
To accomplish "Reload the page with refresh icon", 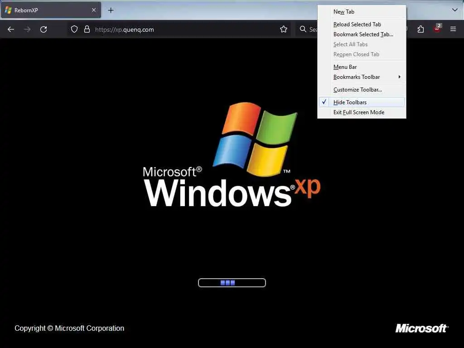I will [43, 29].
